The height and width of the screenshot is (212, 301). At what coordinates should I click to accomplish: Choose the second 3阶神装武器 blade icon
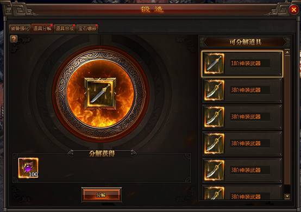coord(214,117)
